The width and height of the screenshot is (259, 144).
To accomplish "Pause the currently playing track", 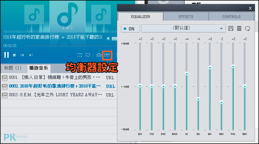I will (x=7, y=55).
